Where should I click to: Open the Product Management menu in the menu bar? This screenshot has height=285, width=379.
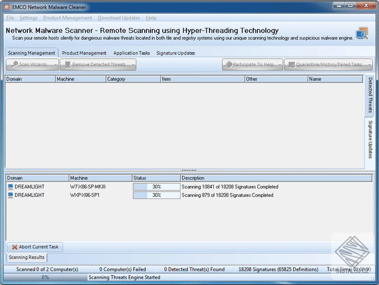[x=68, y=18]
